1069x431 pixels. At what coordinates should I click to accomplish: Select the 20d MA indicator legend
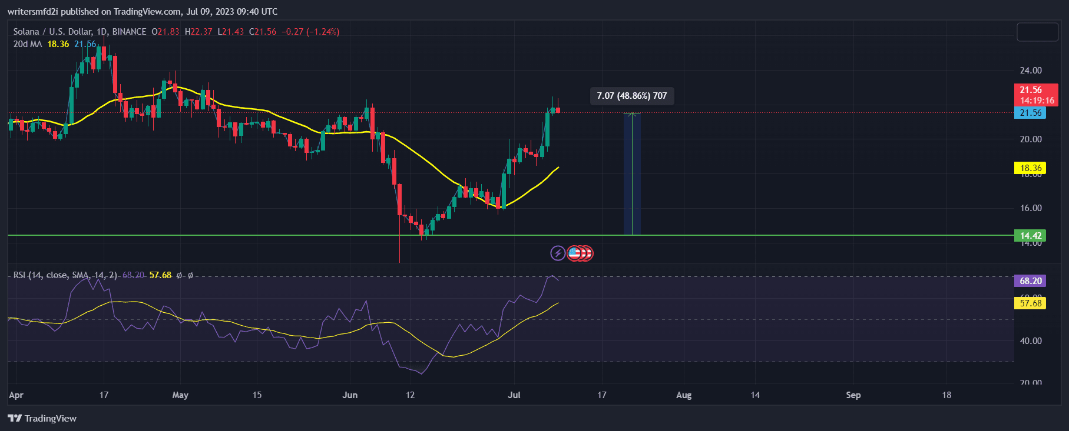pyautogui.click(x=28, y=44)
